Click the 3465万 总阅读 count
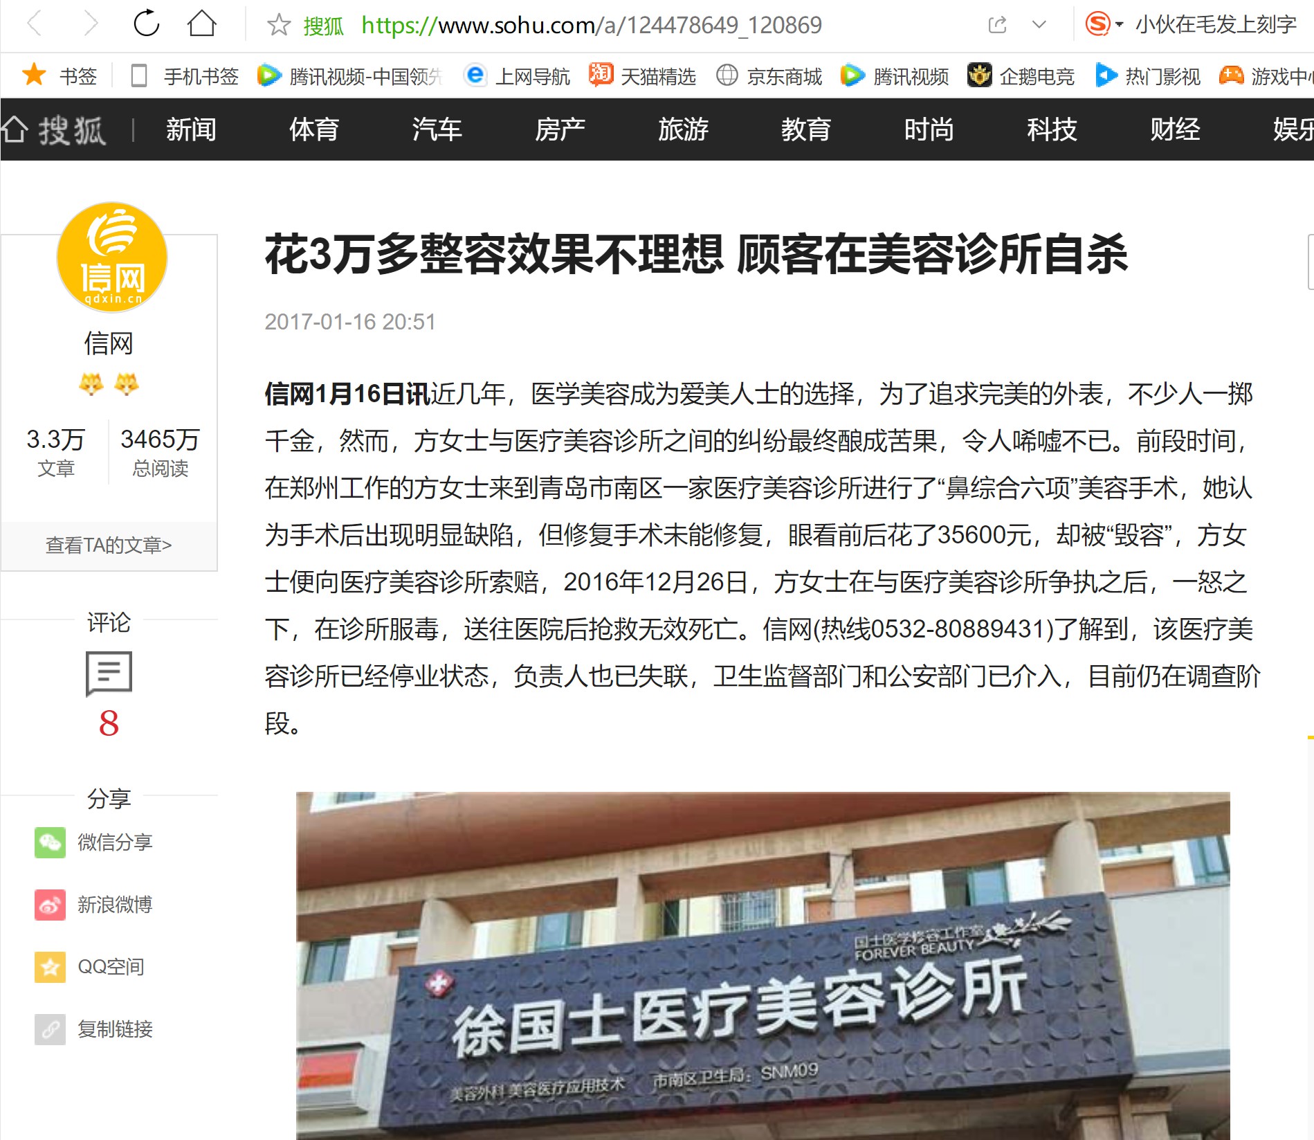This screenshot has height=1140, width=1314. click(160, 452)
